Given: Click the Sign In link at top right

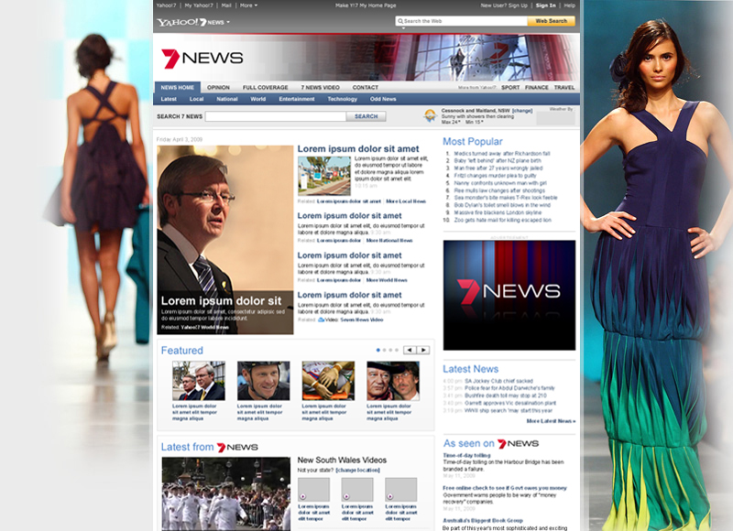Looking at the screenshot, I should pyautogui.click(x=544, y=5).
